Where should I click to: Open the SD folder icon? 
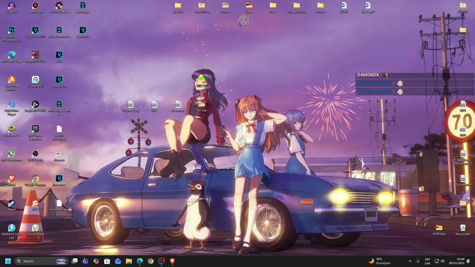pos(463,33)
